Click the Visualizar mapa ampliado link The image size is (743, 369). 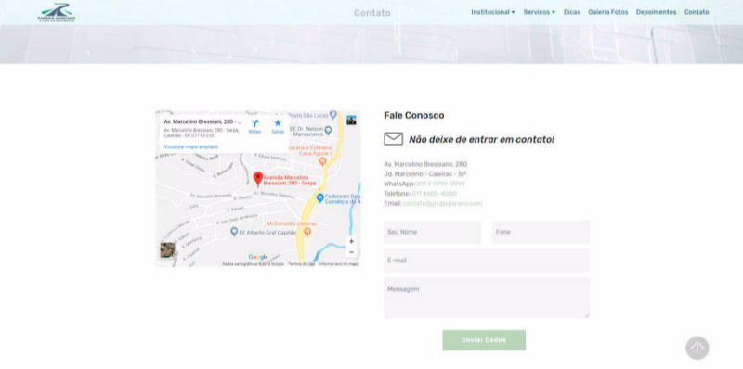[191, 147]
